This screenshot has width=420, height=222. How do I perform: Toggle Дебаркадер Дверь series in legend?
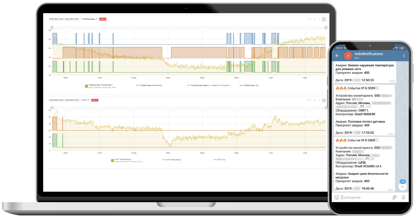coord(208,85)
